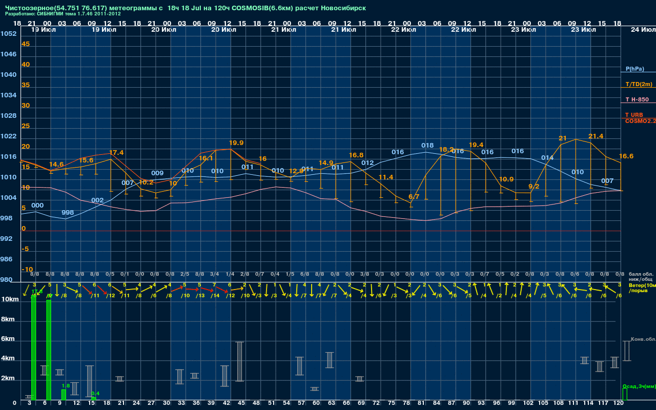Click the 6.7 minimum temperature label
This screenshot has width=656, height=410.
[x=414, y=197]
